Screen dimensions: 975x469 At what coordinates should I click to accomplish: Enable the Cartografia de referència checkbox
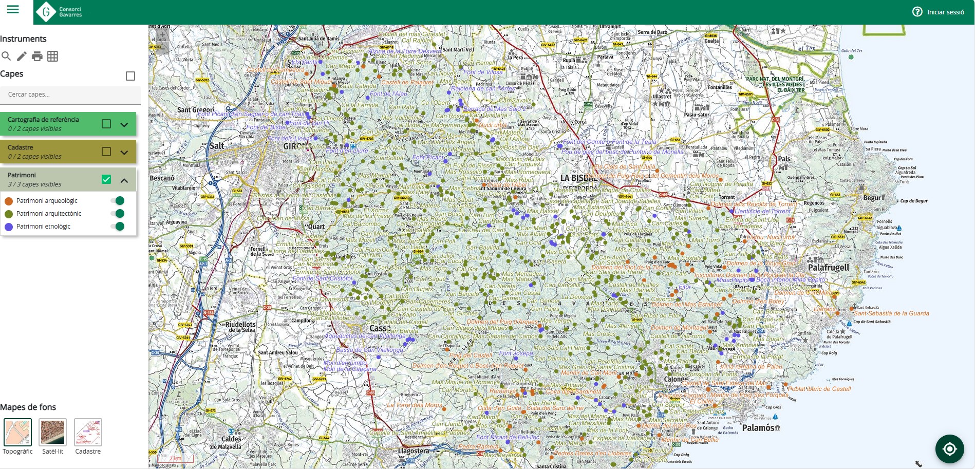pyautogui.click(x=106, y=124)
